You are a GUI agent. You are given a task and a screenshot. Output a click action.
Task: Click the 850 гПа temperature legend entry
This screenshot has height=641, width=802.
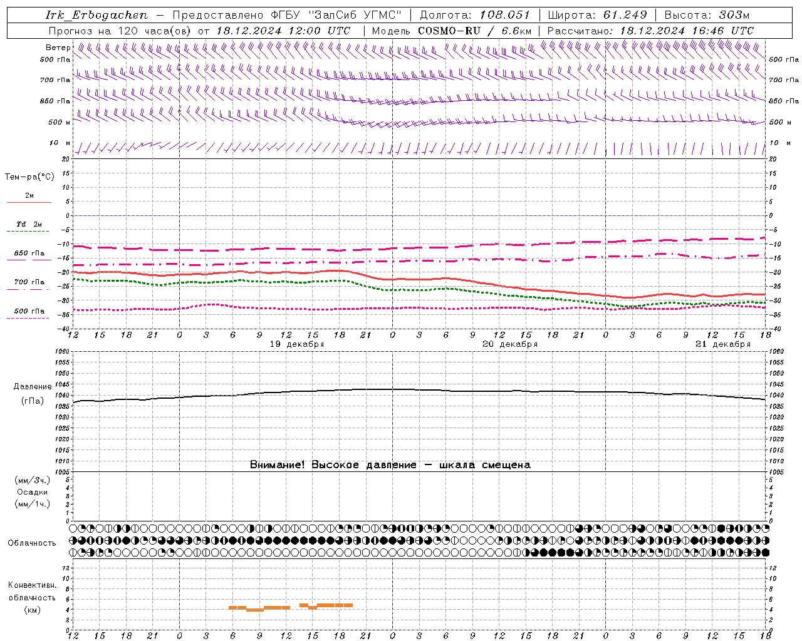coord(29,254)
